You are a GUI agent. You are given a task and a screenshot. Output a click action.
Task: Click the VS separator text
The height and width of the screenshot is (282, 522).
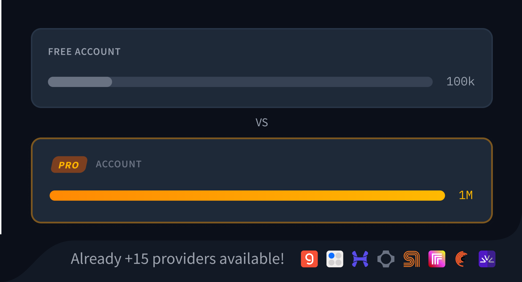click(262, 122)
